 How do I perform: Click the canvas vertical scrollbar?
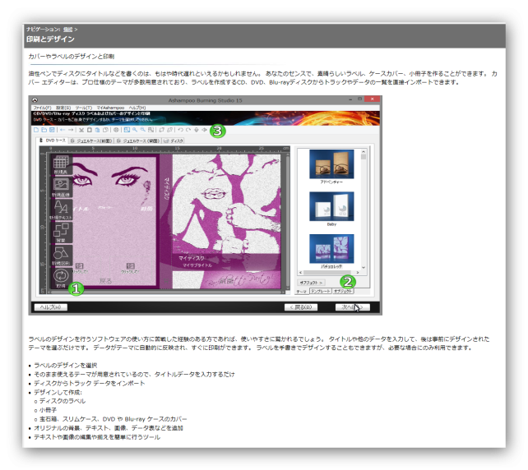tap(288, 222)
